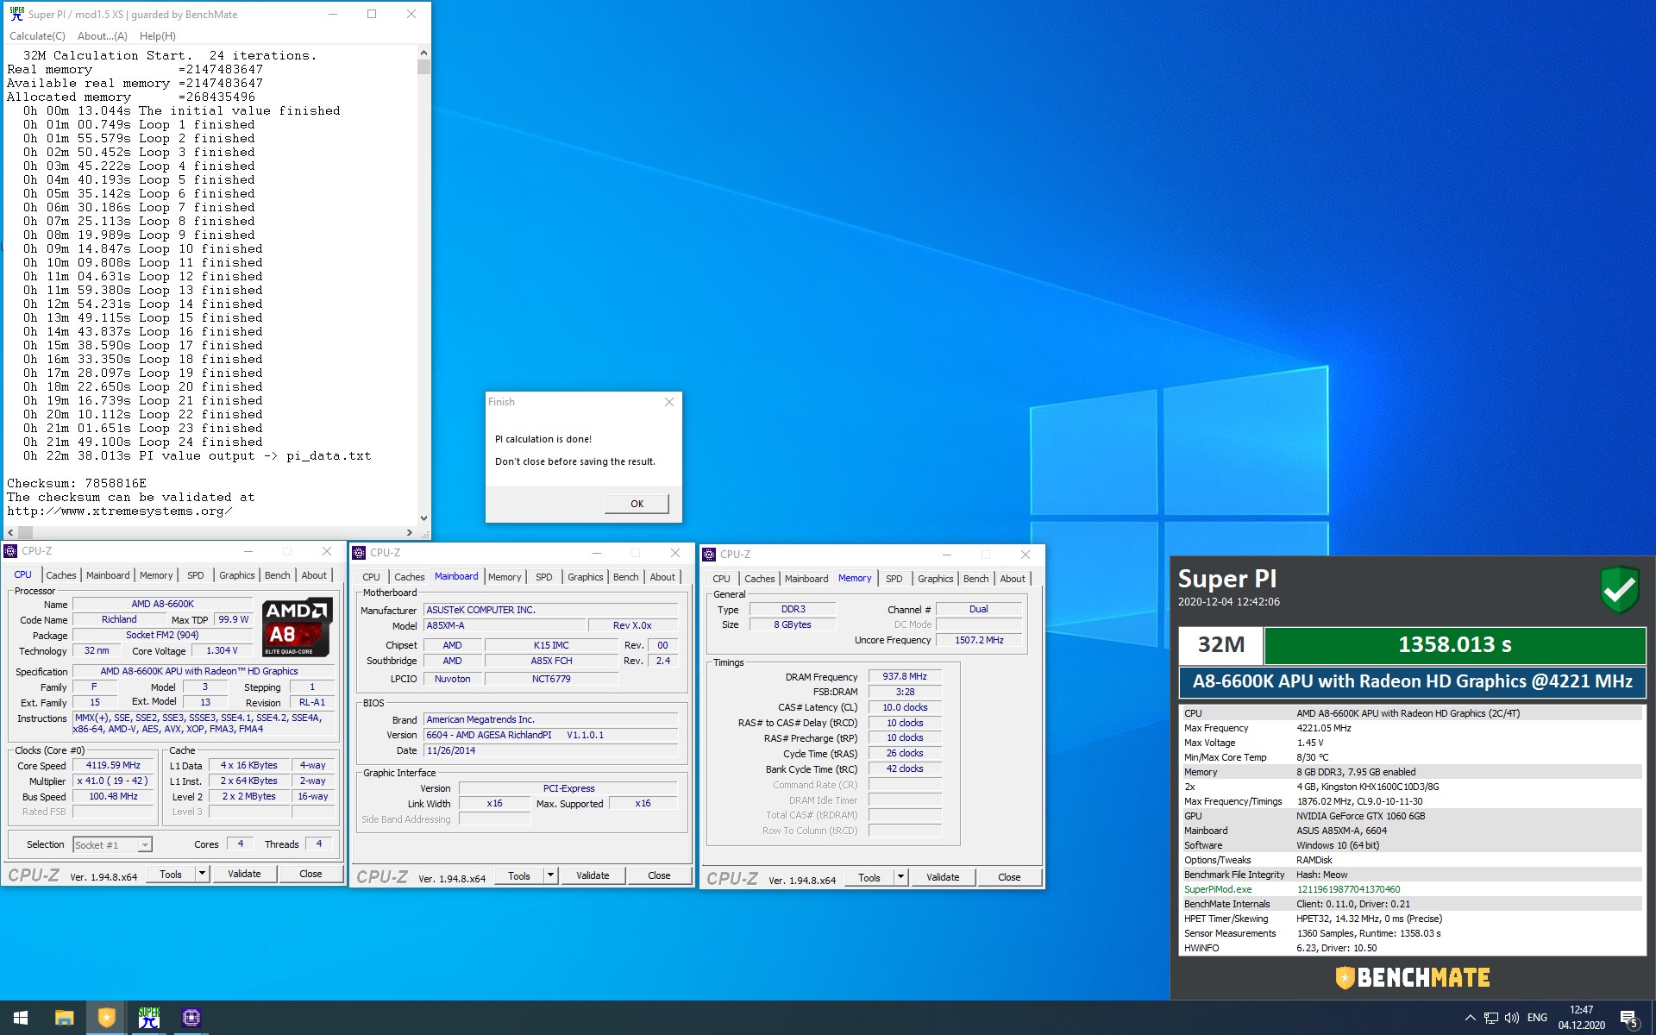
Task: Open Graphics tab in Mainboard CPU-Z window
Action: (585, 577)
